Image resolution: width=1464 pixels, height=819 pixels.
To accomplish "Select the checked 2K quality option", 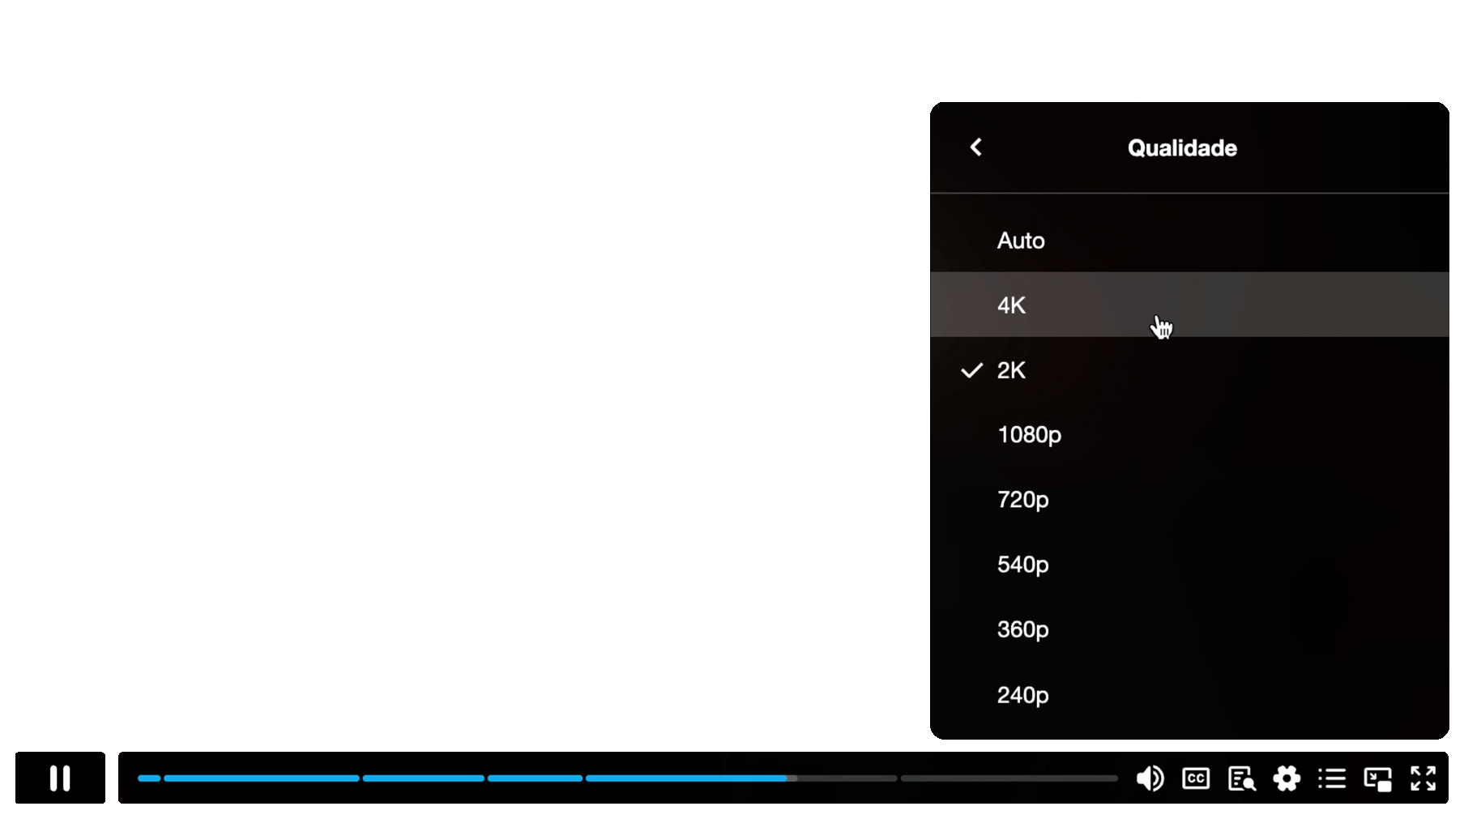I will 1189,369.
